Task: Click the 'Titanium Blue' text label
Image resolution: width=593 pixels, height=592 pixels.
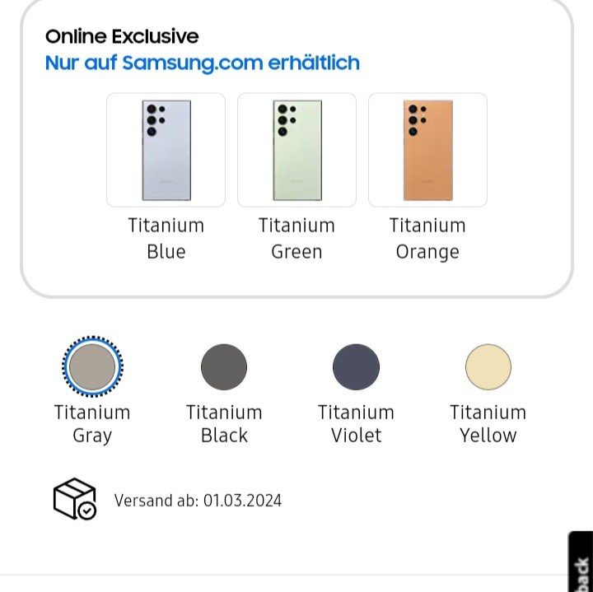Action: [x=166, y=239]
